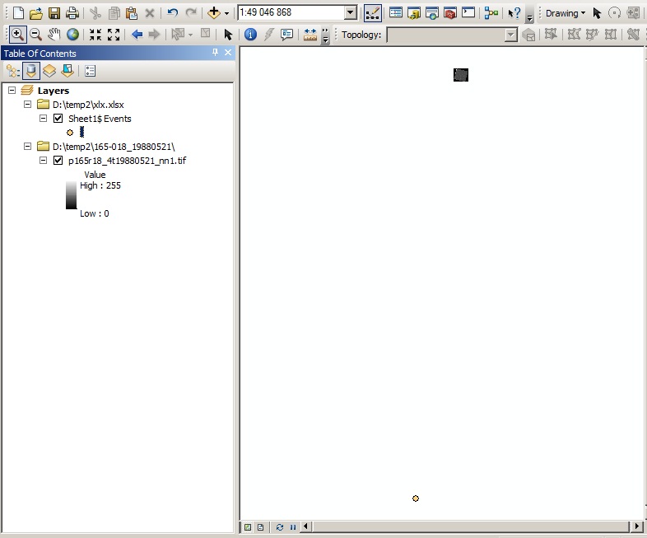Image resolution: width=647 pixels, height=538 pixels.
Task: Select the Pan hand tool
Action: (x=54, y=35)
